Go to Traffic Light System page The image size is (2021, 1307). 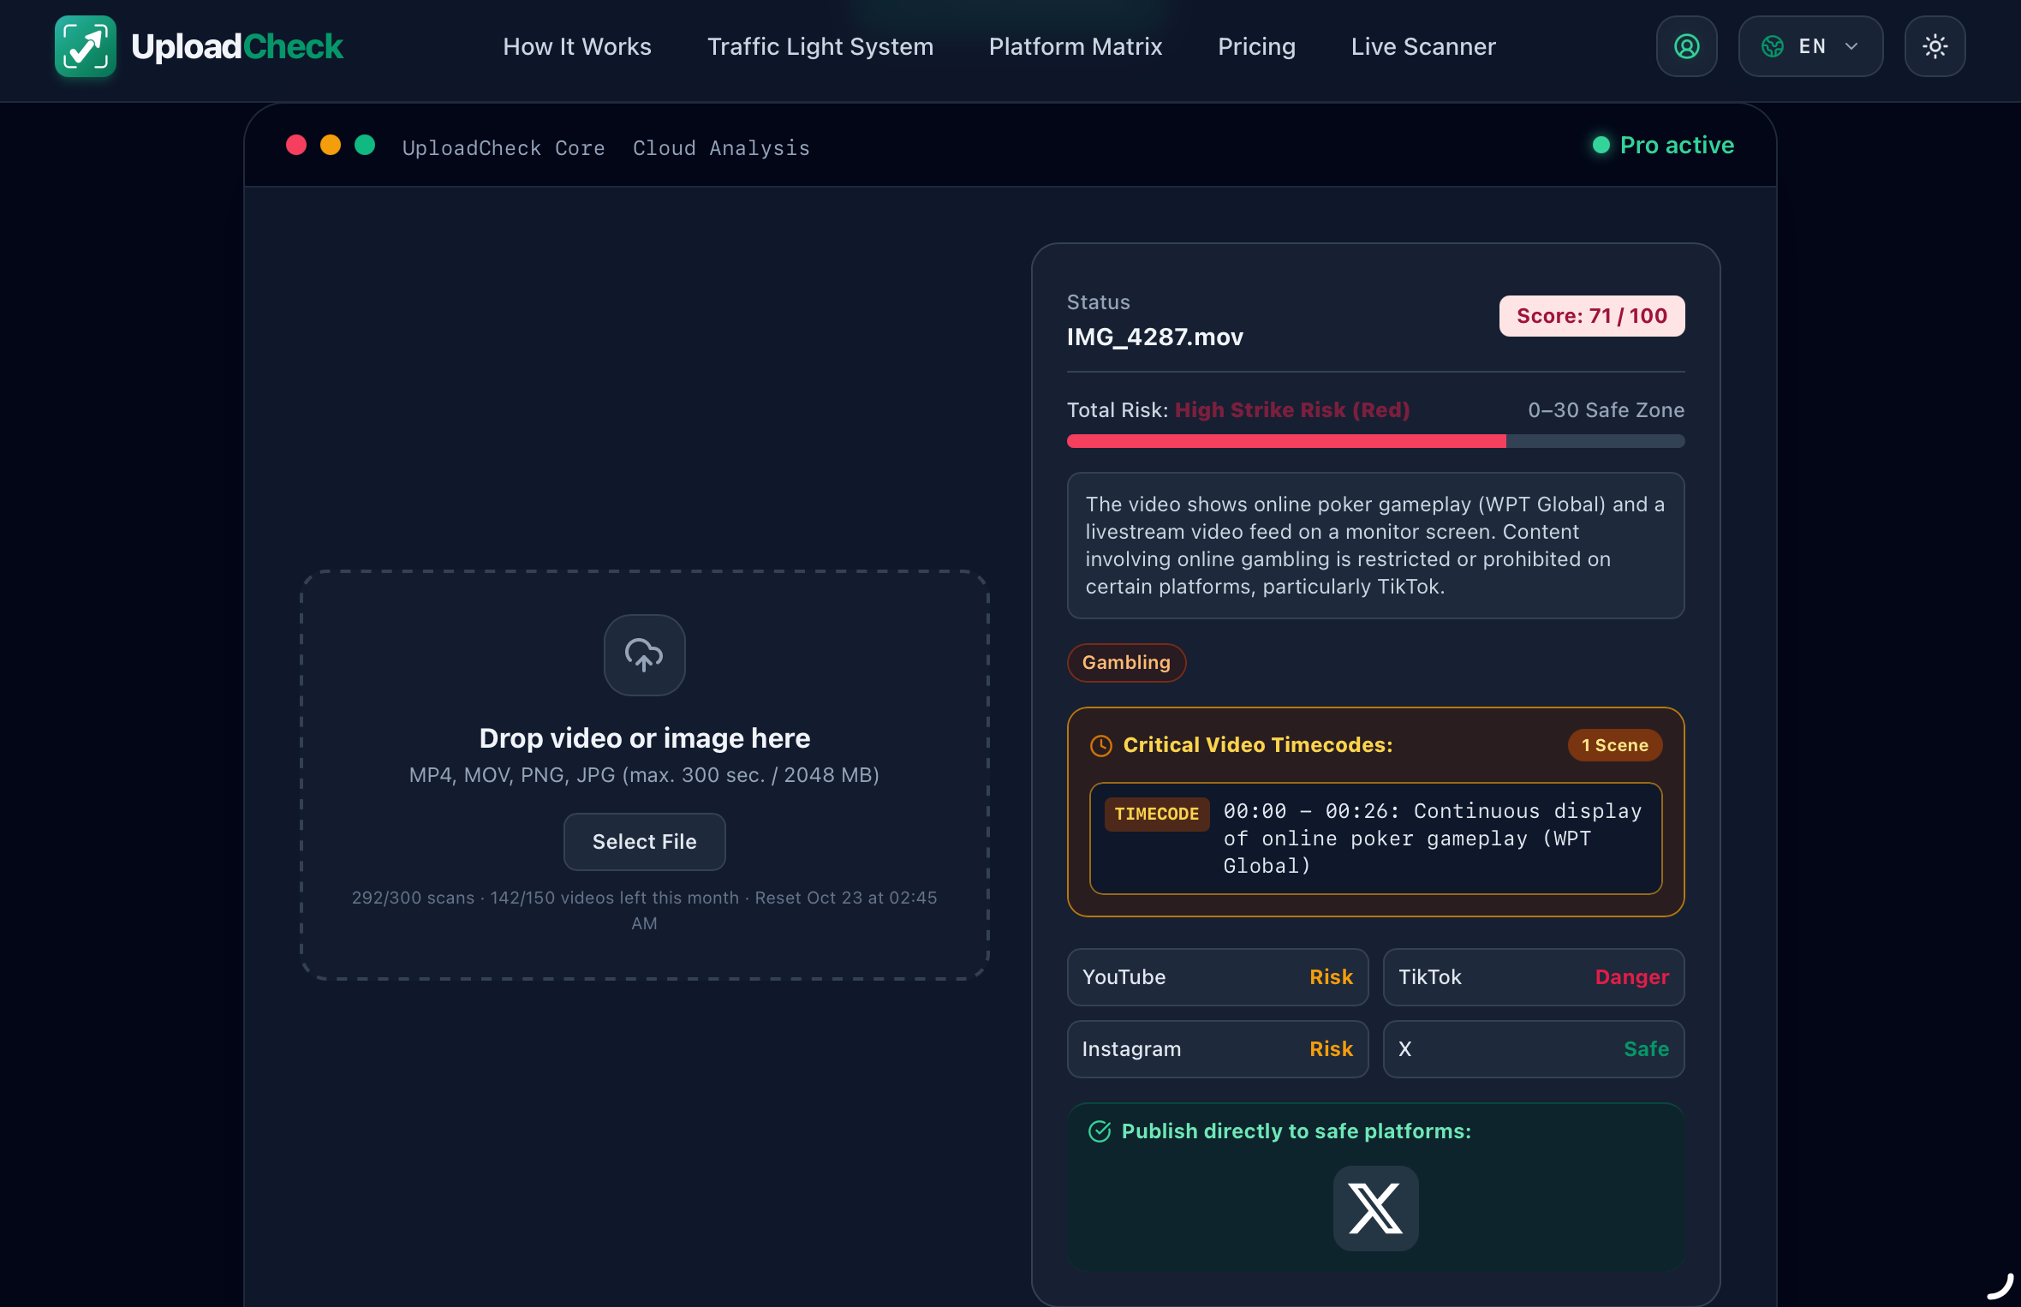click(x=820, y=46)
